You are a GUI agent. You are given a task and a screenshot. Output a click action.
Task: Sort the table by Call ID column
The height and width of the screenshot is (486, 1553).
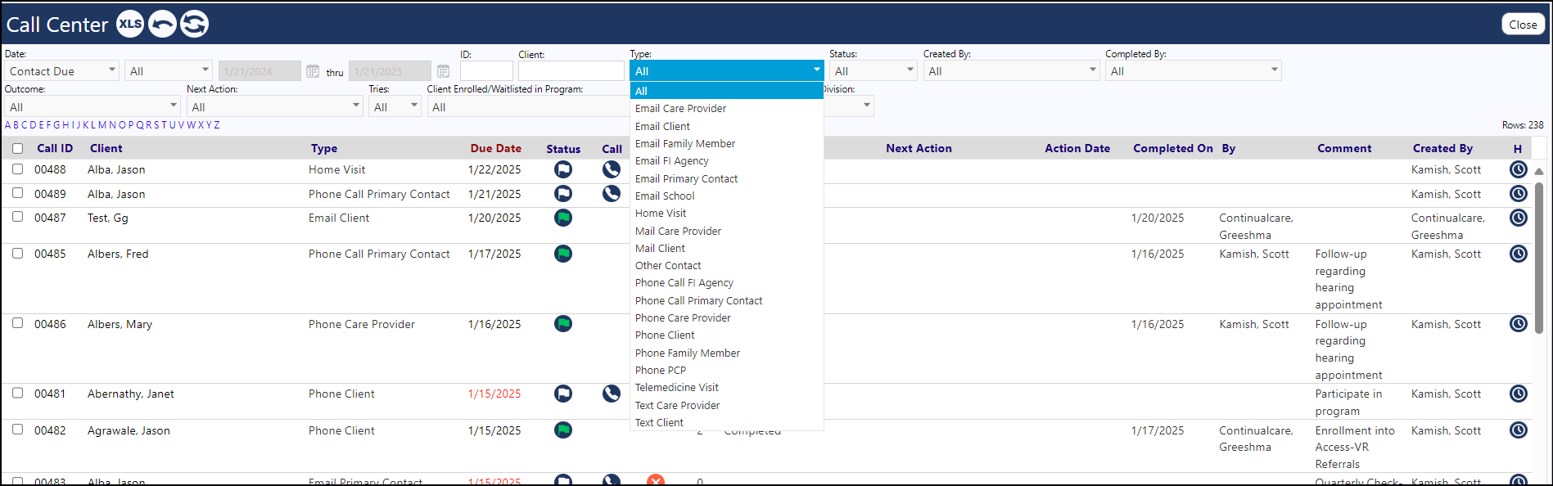tap(55, 148)
